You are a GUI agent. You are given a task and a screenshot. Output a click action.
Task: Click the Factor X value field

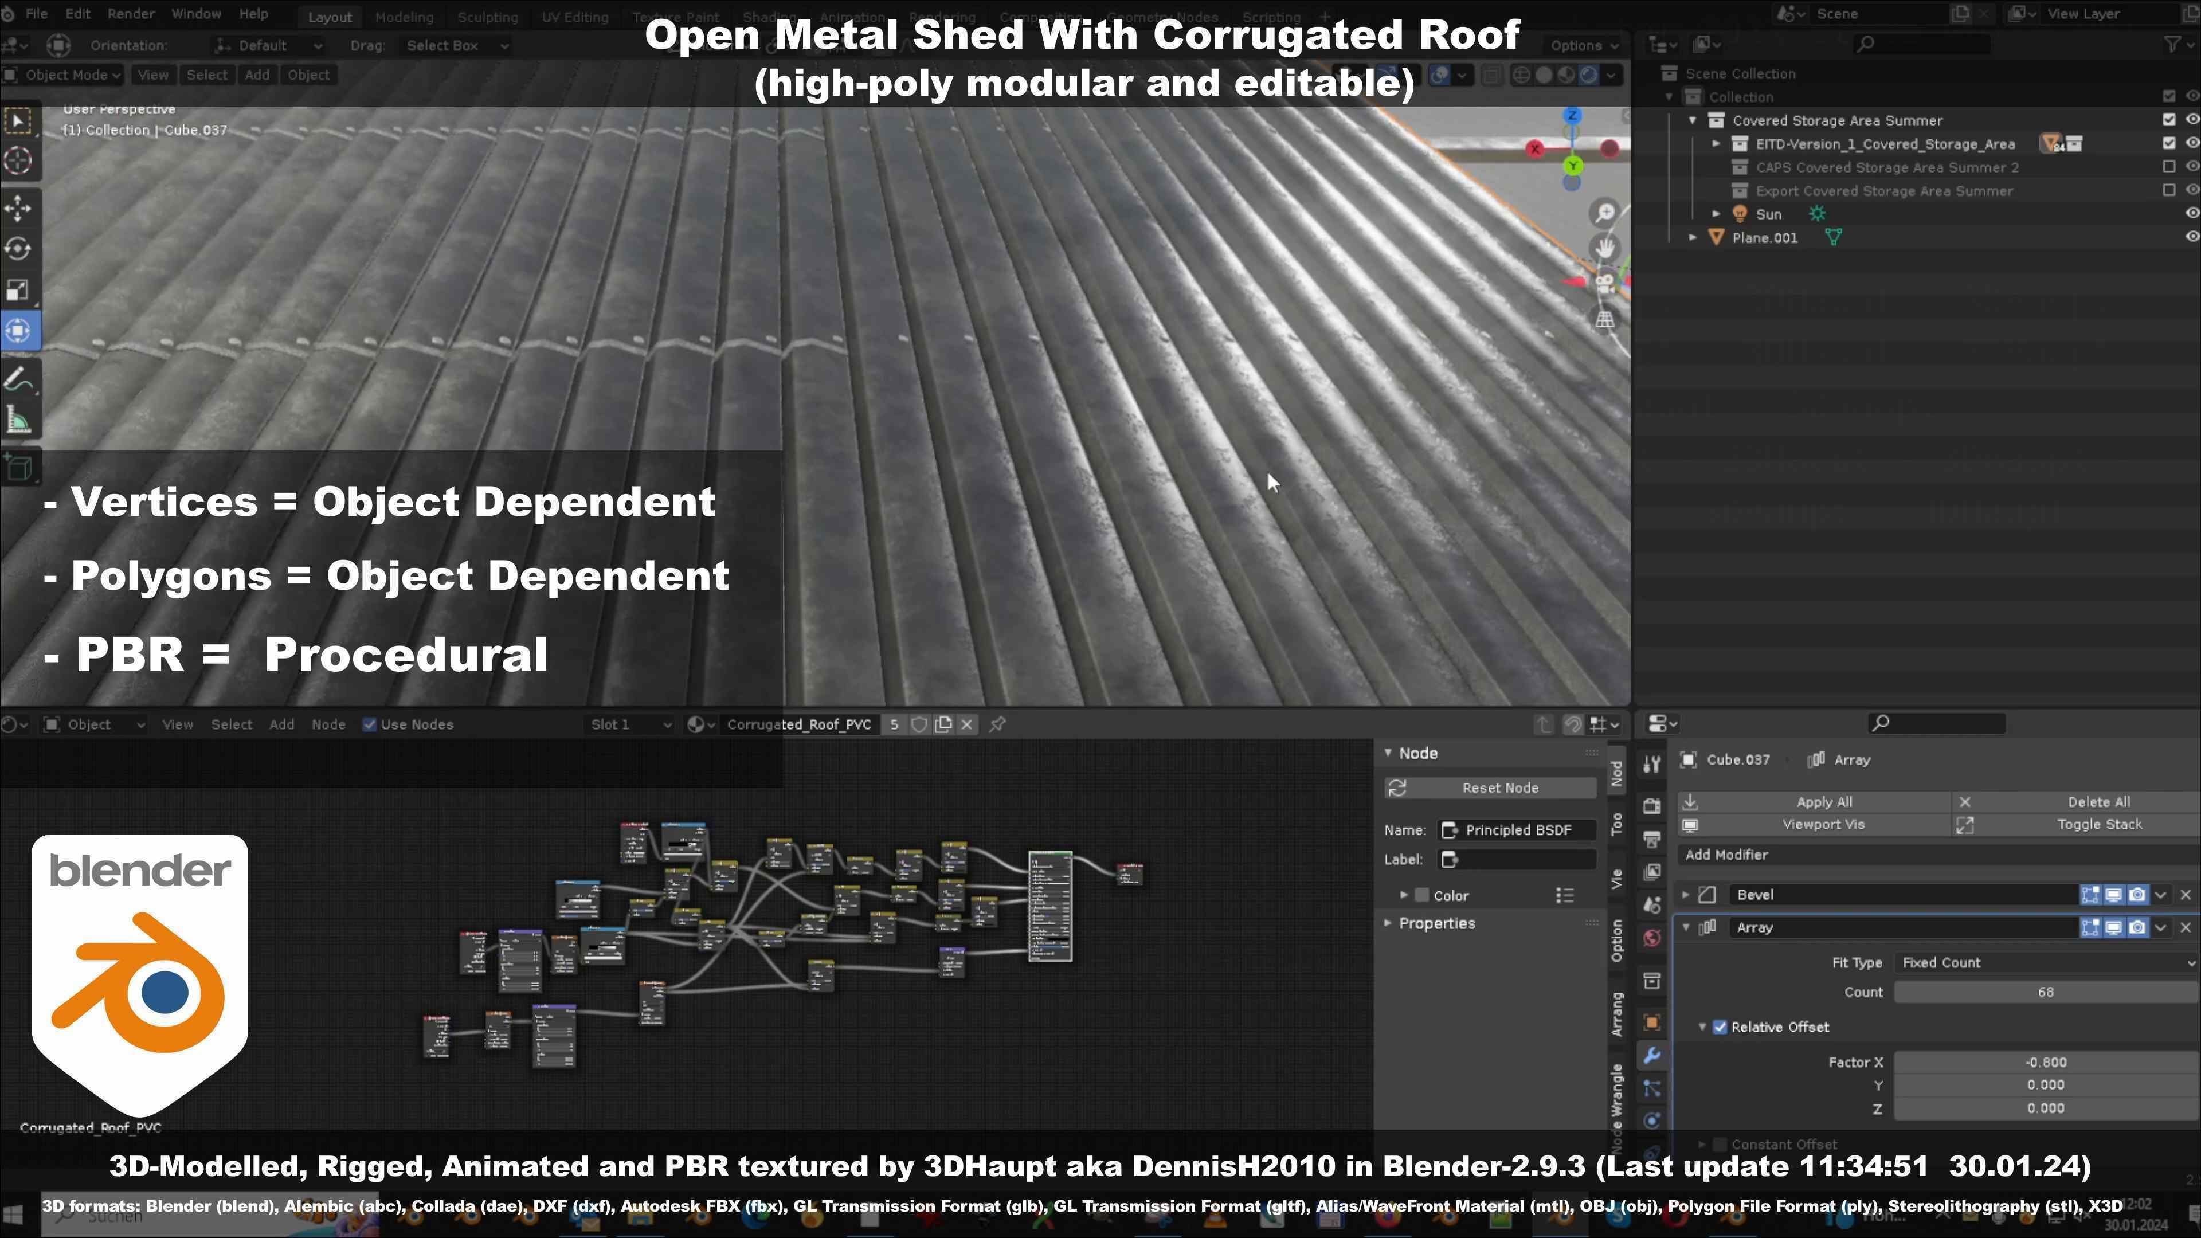2046,1062
